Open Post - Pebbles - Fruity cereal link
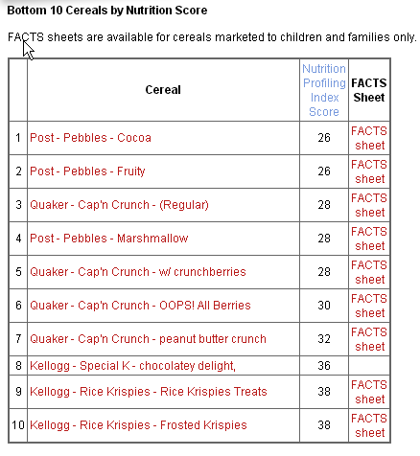This screenshot has width=420, height=456. pos(87,171)
